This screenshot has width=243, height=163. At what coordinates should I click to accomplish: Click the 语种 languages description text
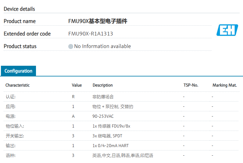(123, 155)
